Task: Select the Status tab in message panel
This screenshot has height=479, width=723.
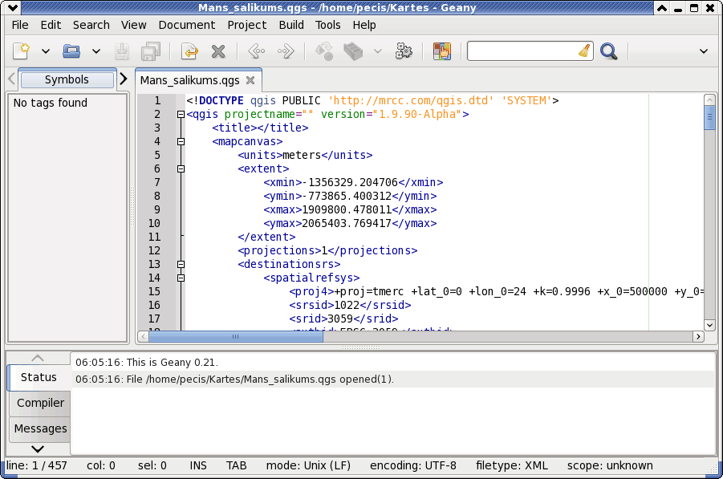Action: 39,378
